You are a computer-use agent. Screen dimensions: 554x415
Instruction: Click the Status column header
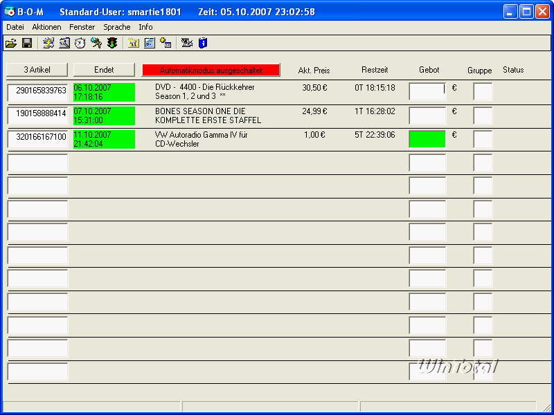click(x=513, y=70)
